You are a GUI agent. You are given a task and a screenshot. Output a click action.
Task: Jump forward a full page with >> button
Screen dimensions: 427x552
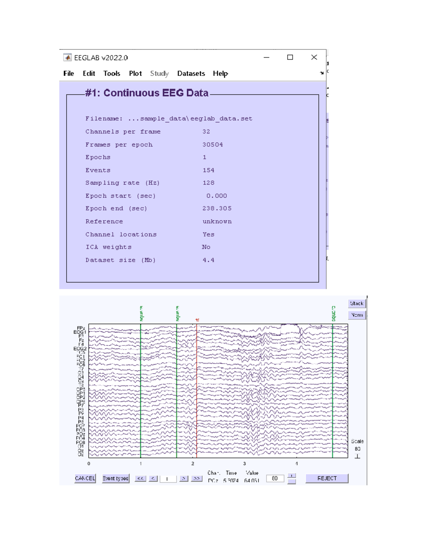(196, 478)
